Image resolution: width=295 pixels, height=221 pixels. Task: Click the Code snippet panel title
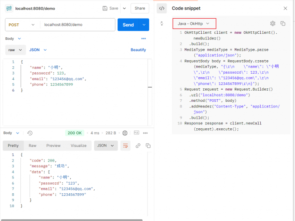(x=186, y=8)
